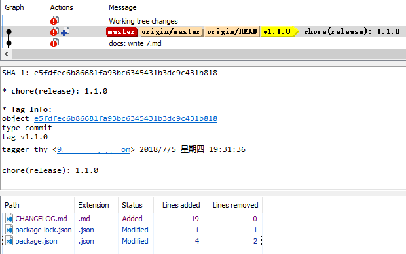Click modified action icon for Working tree changes
The height and width of the screenshot is (254, 406).
tap(54, 20)
